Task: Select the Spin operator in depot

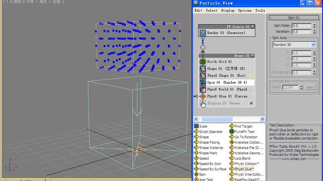Action: (200, 174)
